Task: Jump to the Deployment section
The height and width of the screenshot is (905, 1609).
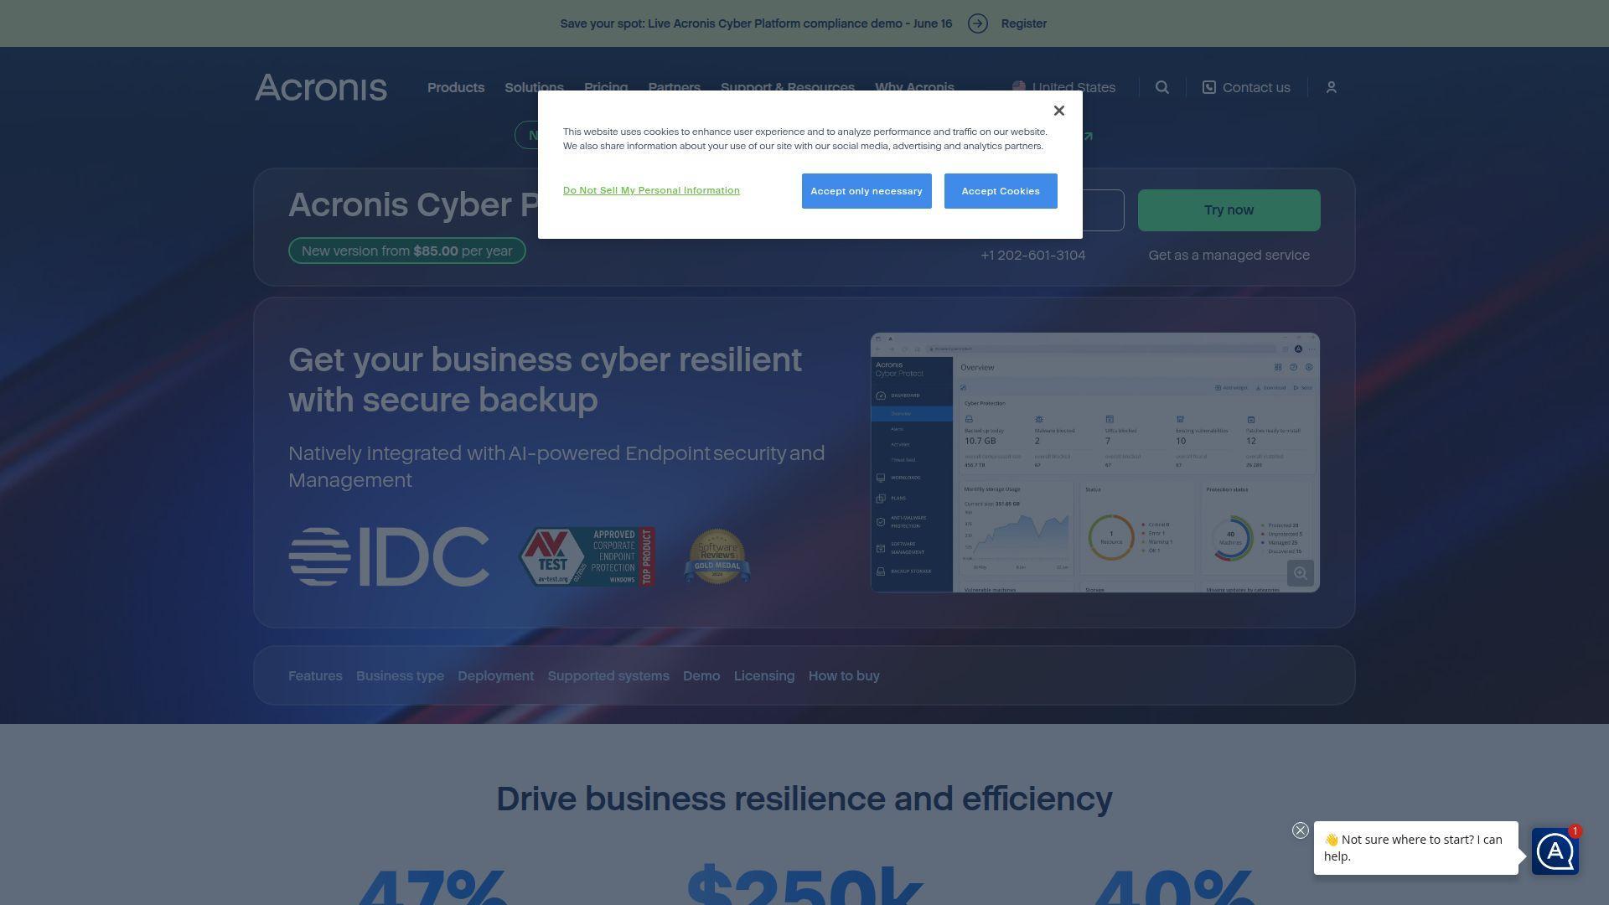Action: click(x=495, y=676)
